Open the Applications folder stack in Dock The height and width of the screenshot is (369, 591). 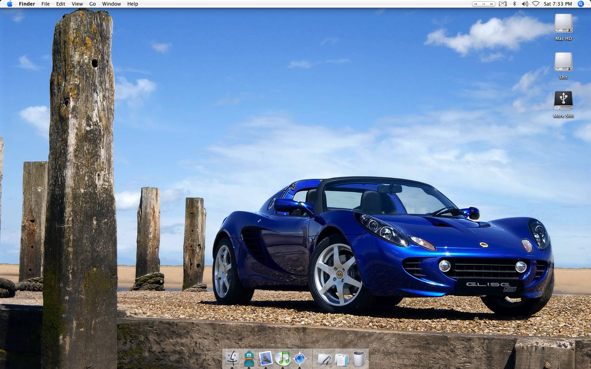tap(324, 359)
